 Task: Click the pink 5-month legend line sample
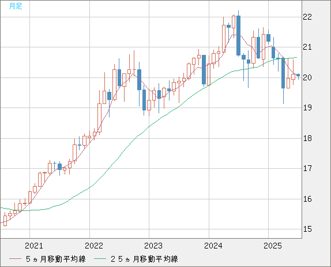click(15, 259)
